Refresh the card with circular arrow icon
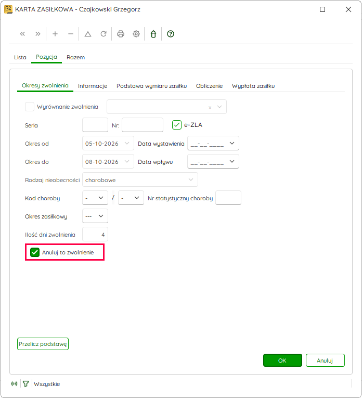The height and width of the screenshot is (399, 362). (104, 34)
